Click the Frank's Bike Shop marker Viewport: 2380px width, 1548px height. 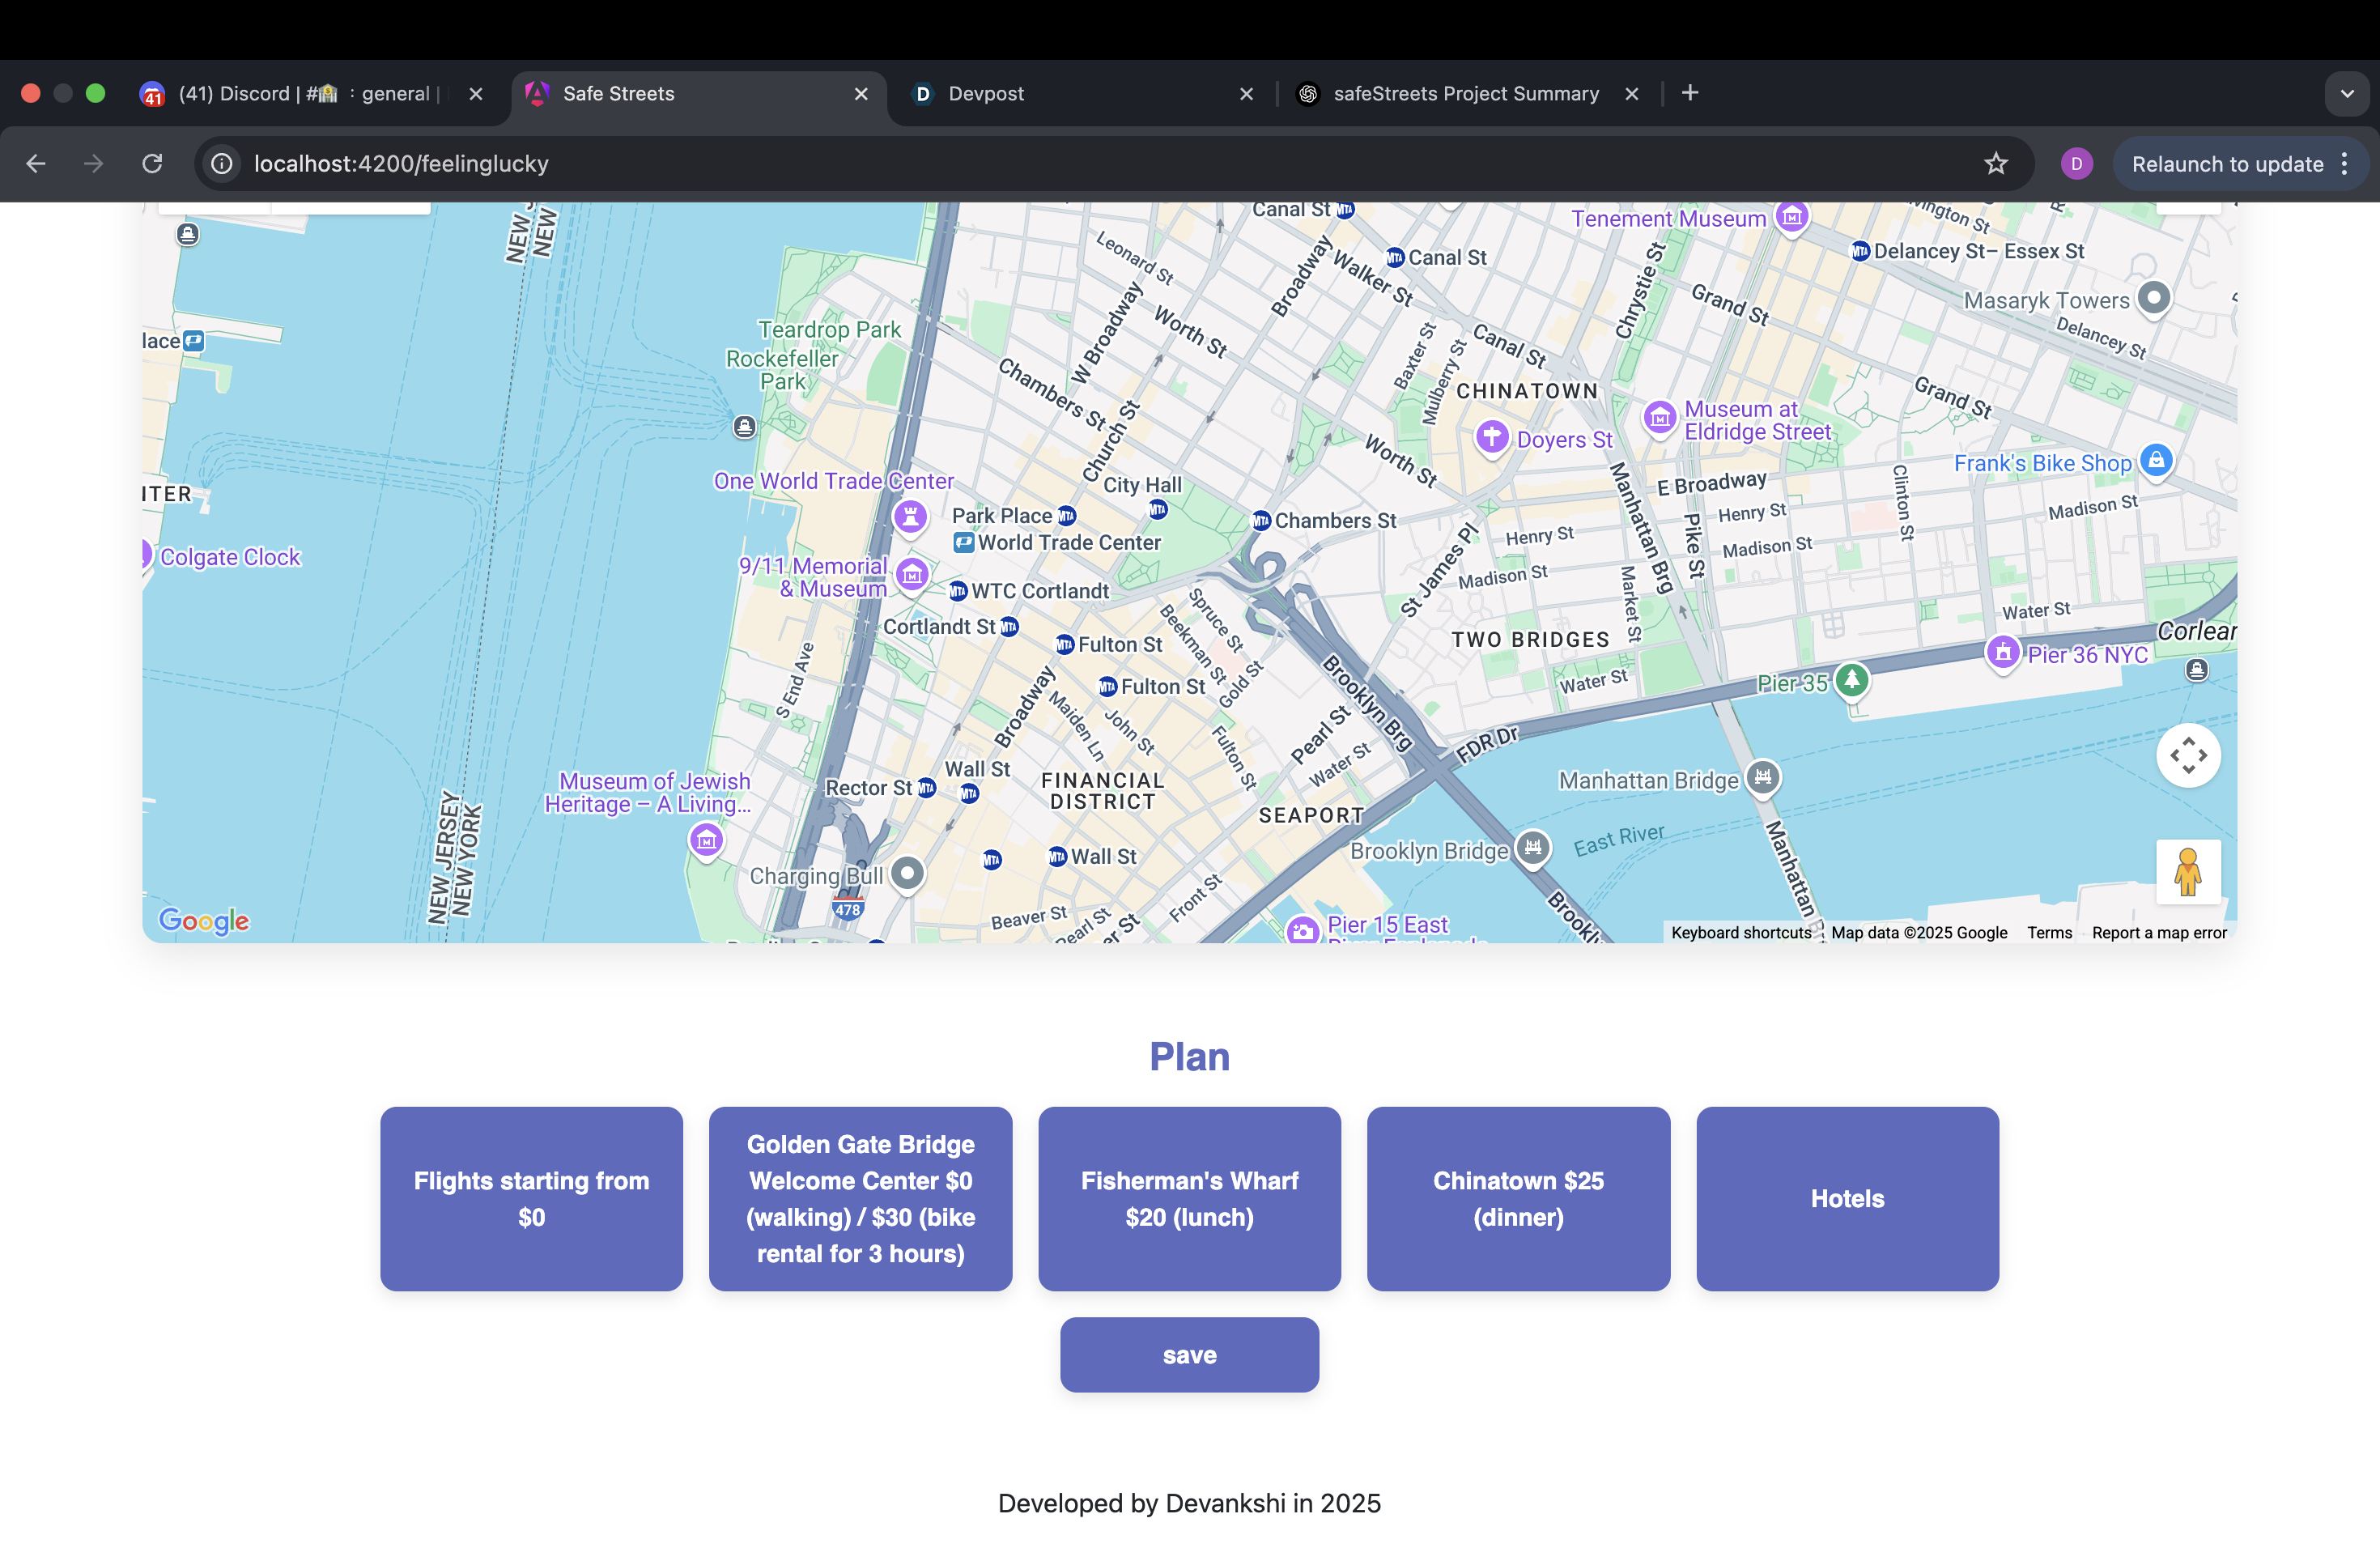2156,461
